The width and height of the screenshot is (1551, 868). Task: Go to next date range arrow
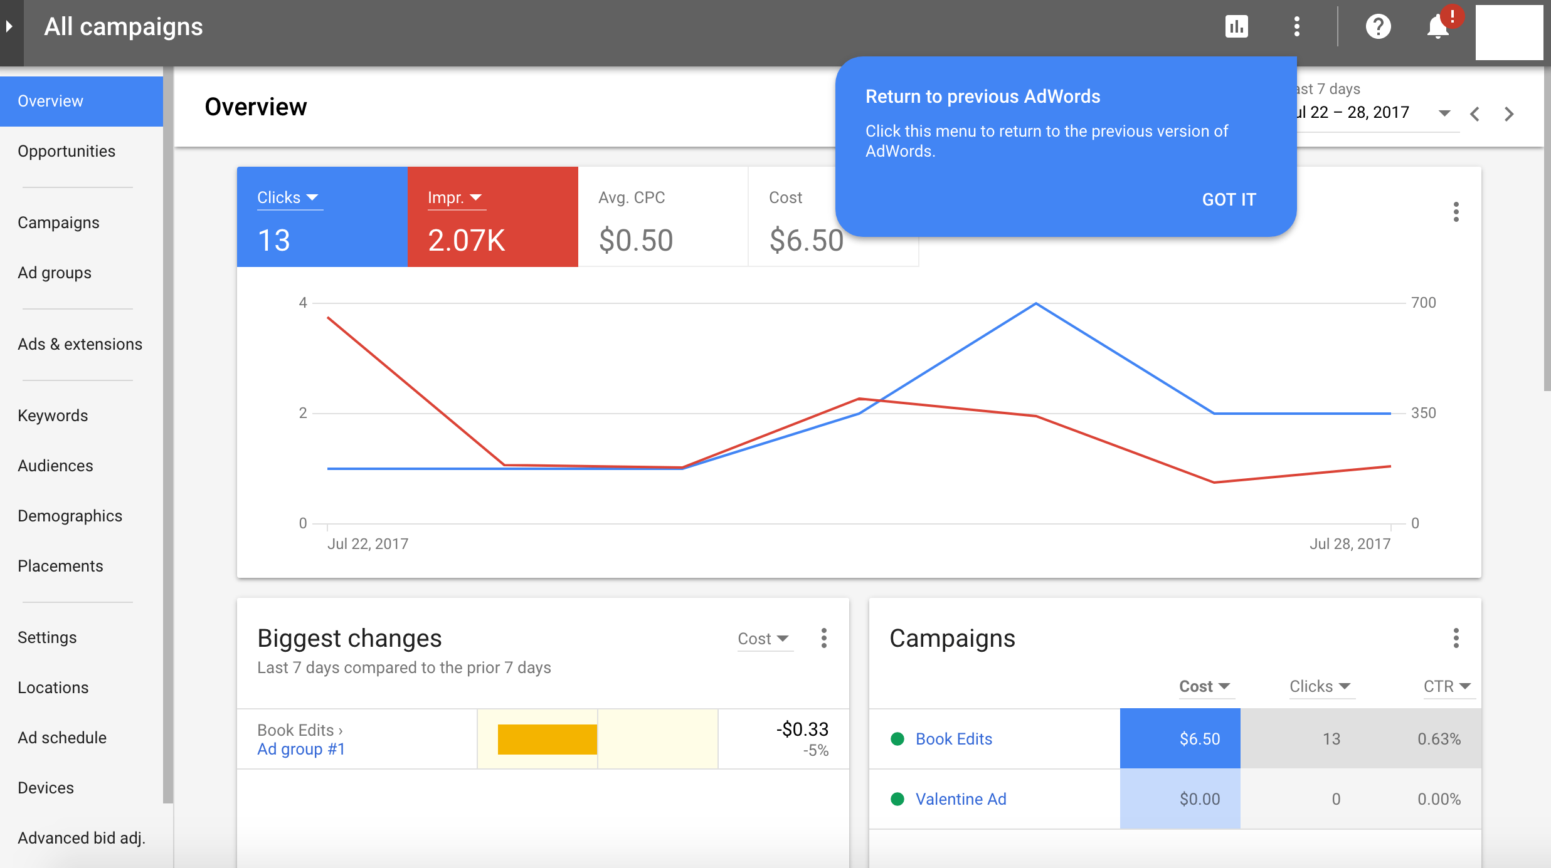(x=1509, y=114)
